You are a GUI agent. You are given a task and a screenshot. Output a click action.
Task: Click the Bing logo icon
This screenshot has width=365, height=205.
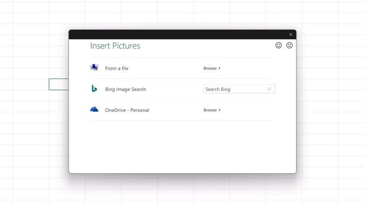(x=94, y=89)
